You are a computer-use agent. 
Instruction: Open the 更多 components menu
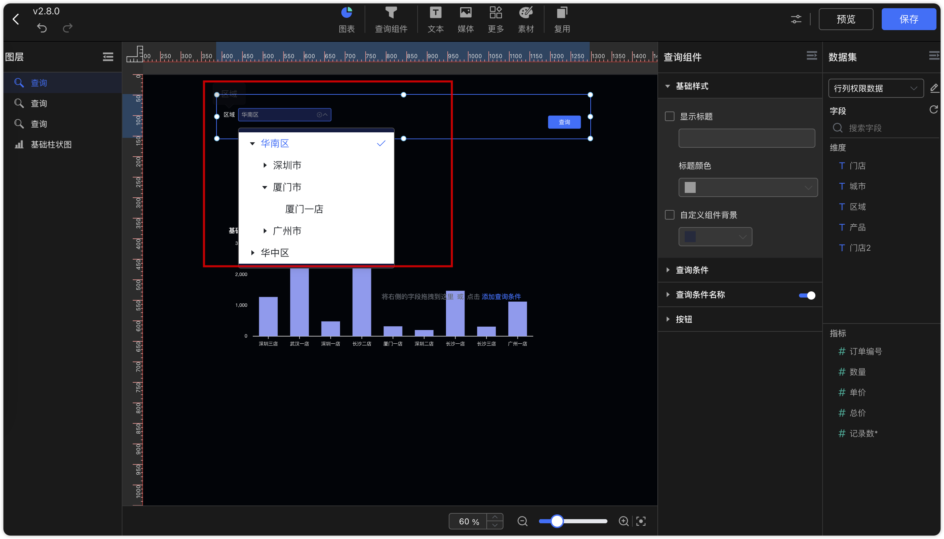point(496,20)
